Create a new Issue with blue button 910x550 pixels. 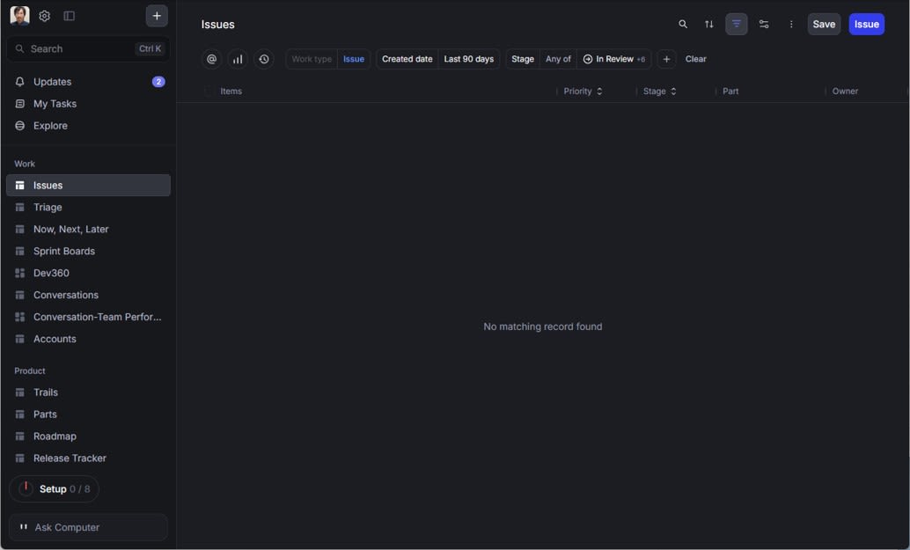867,25
